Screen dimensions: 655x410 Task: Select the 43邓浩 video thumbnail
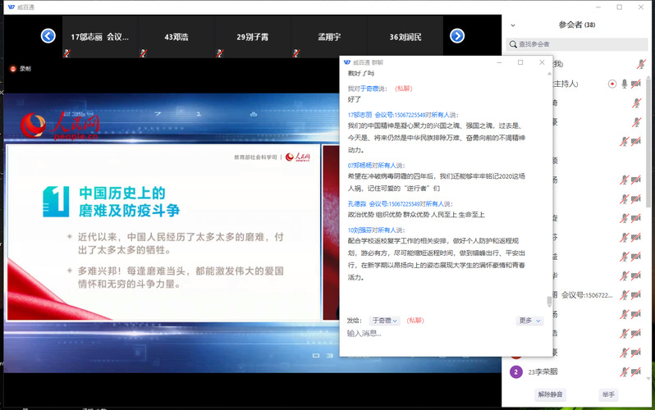tap(176, 37)
